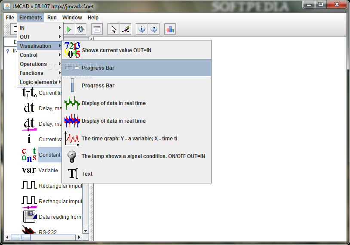The width and height of the screenshot is (350, 245).
Task: Click the first dt Delay icon
Action: point(29,108)
